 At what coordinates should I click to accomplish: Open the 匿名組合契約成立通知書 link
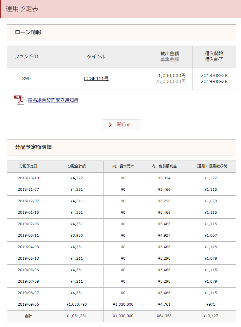coord(53,100)
